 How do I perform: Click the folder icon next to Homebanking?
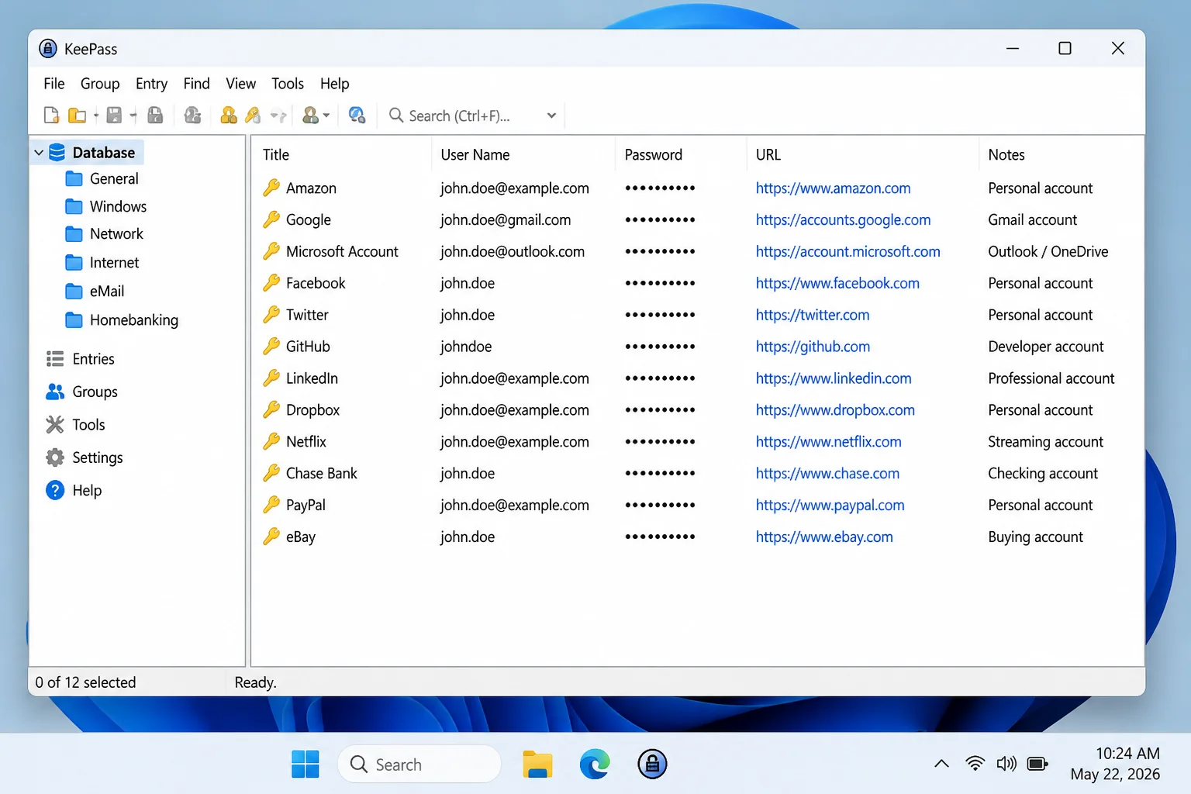(74, 320)
